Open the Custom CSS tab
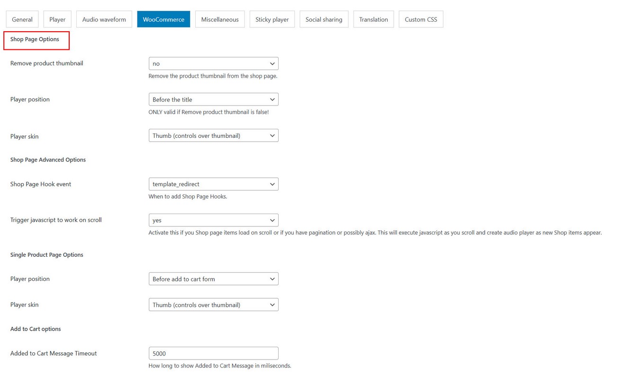This screenshot has height=377, width=634. (421, 19)
